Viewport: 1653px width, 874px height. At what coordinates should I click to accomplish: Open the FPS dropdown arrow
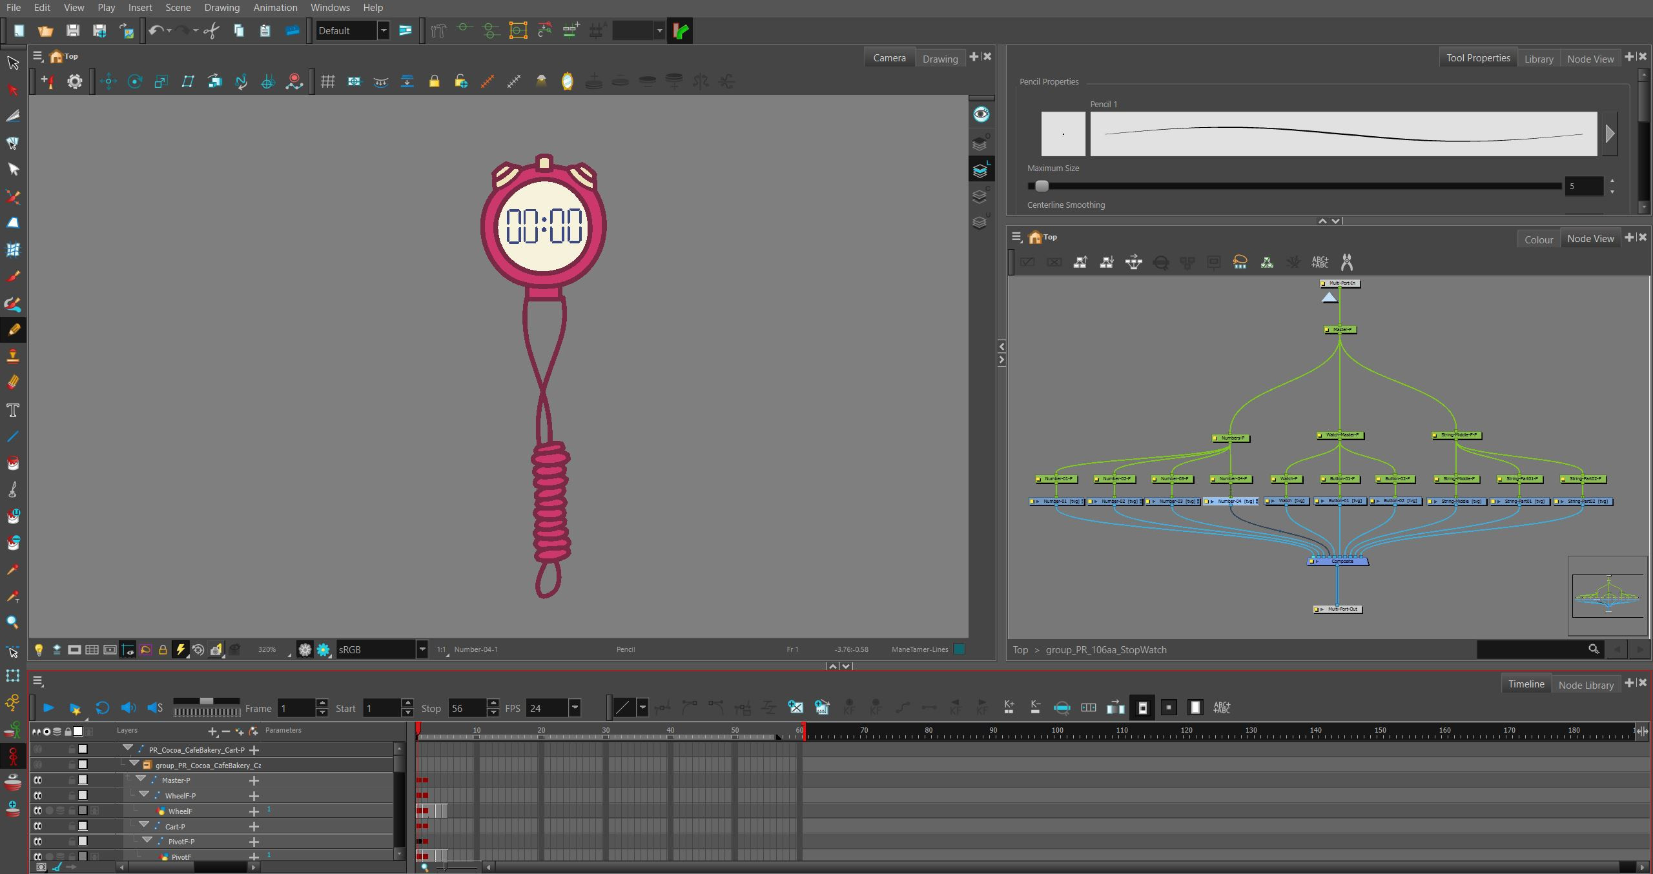pyautogui.click(x=574, y=708)
